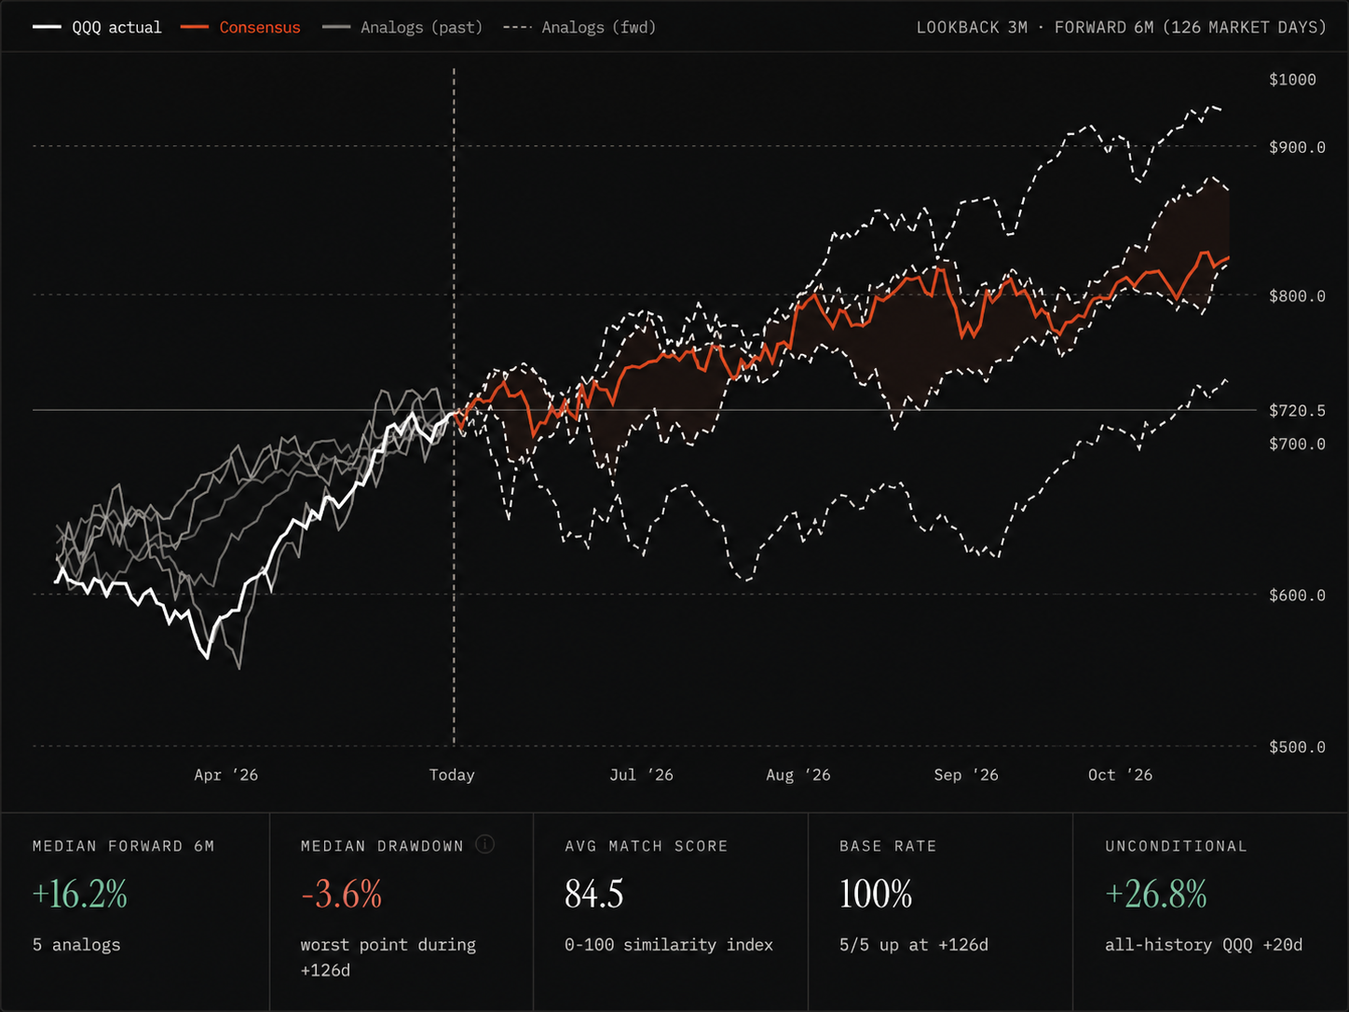
Task: Click the Jul '26 x-axis label
Action: click(641, 775)
